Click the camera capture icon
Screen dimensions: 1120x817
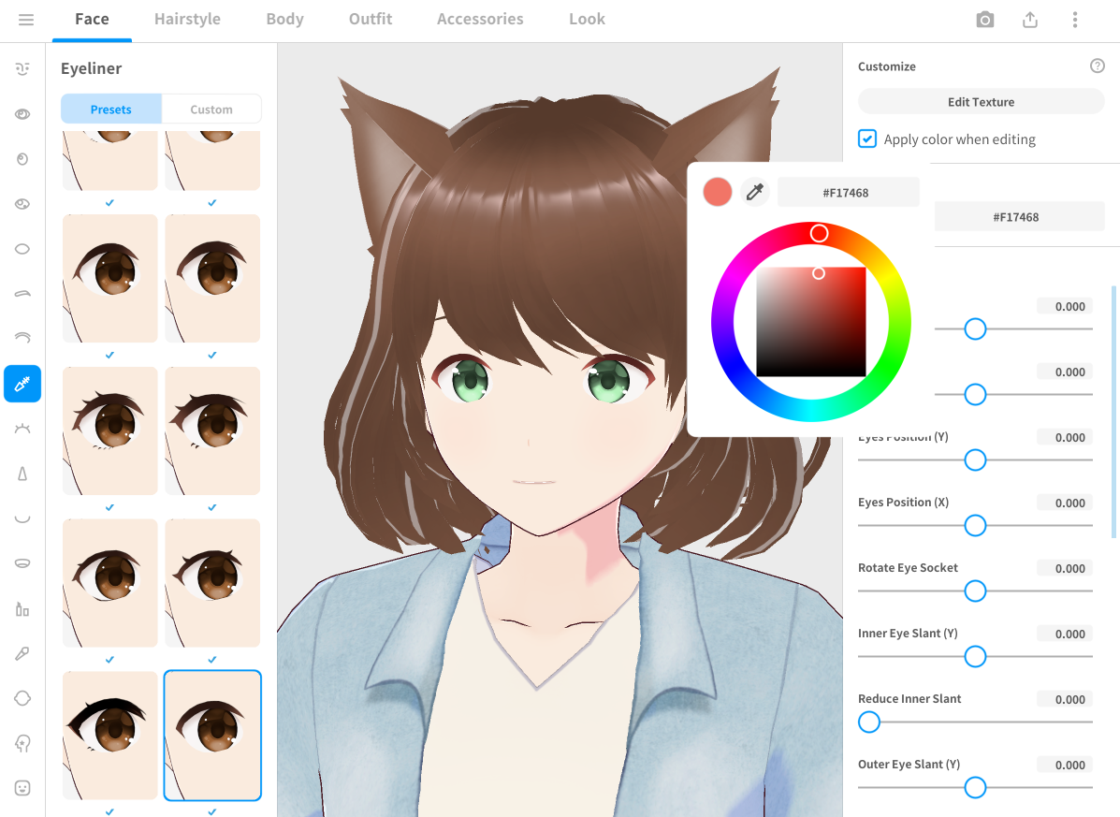pyautogui.click(x=984, y=20)
